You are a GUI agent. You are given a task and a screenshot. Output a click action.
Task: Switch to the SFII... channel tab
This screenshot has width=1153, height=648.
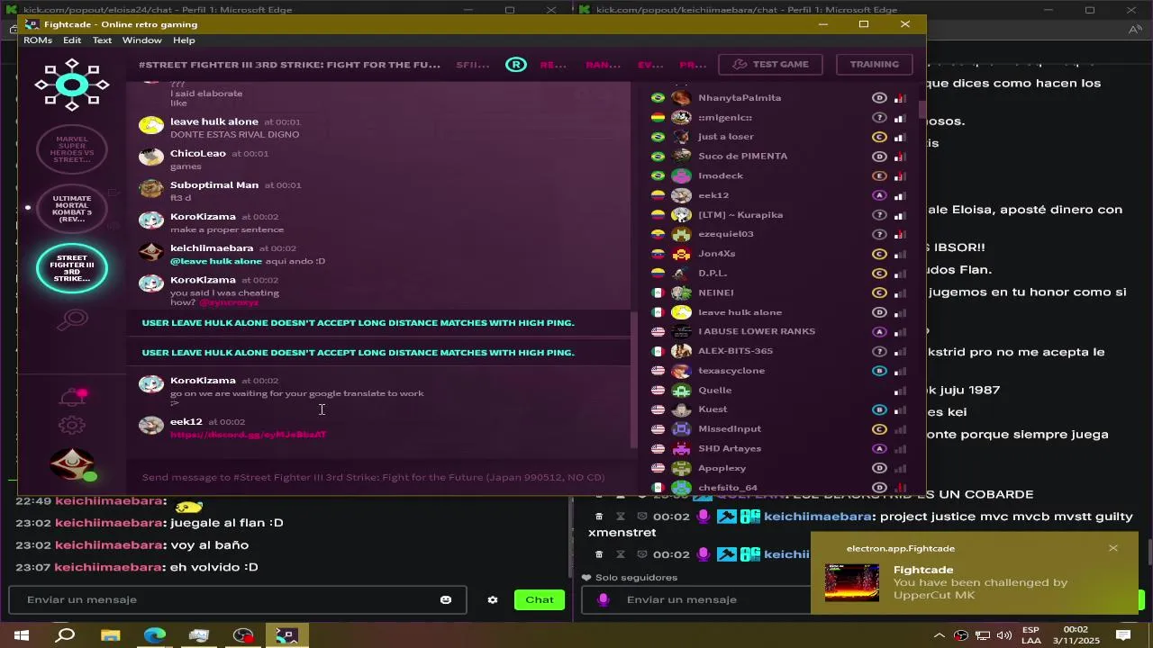[x=473, y=65]
